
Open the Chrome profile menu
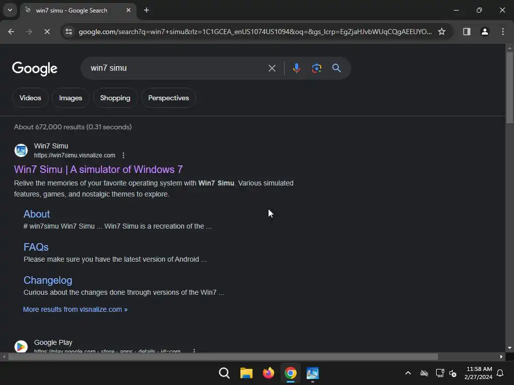pyautogui.click(x=484, y=32)
